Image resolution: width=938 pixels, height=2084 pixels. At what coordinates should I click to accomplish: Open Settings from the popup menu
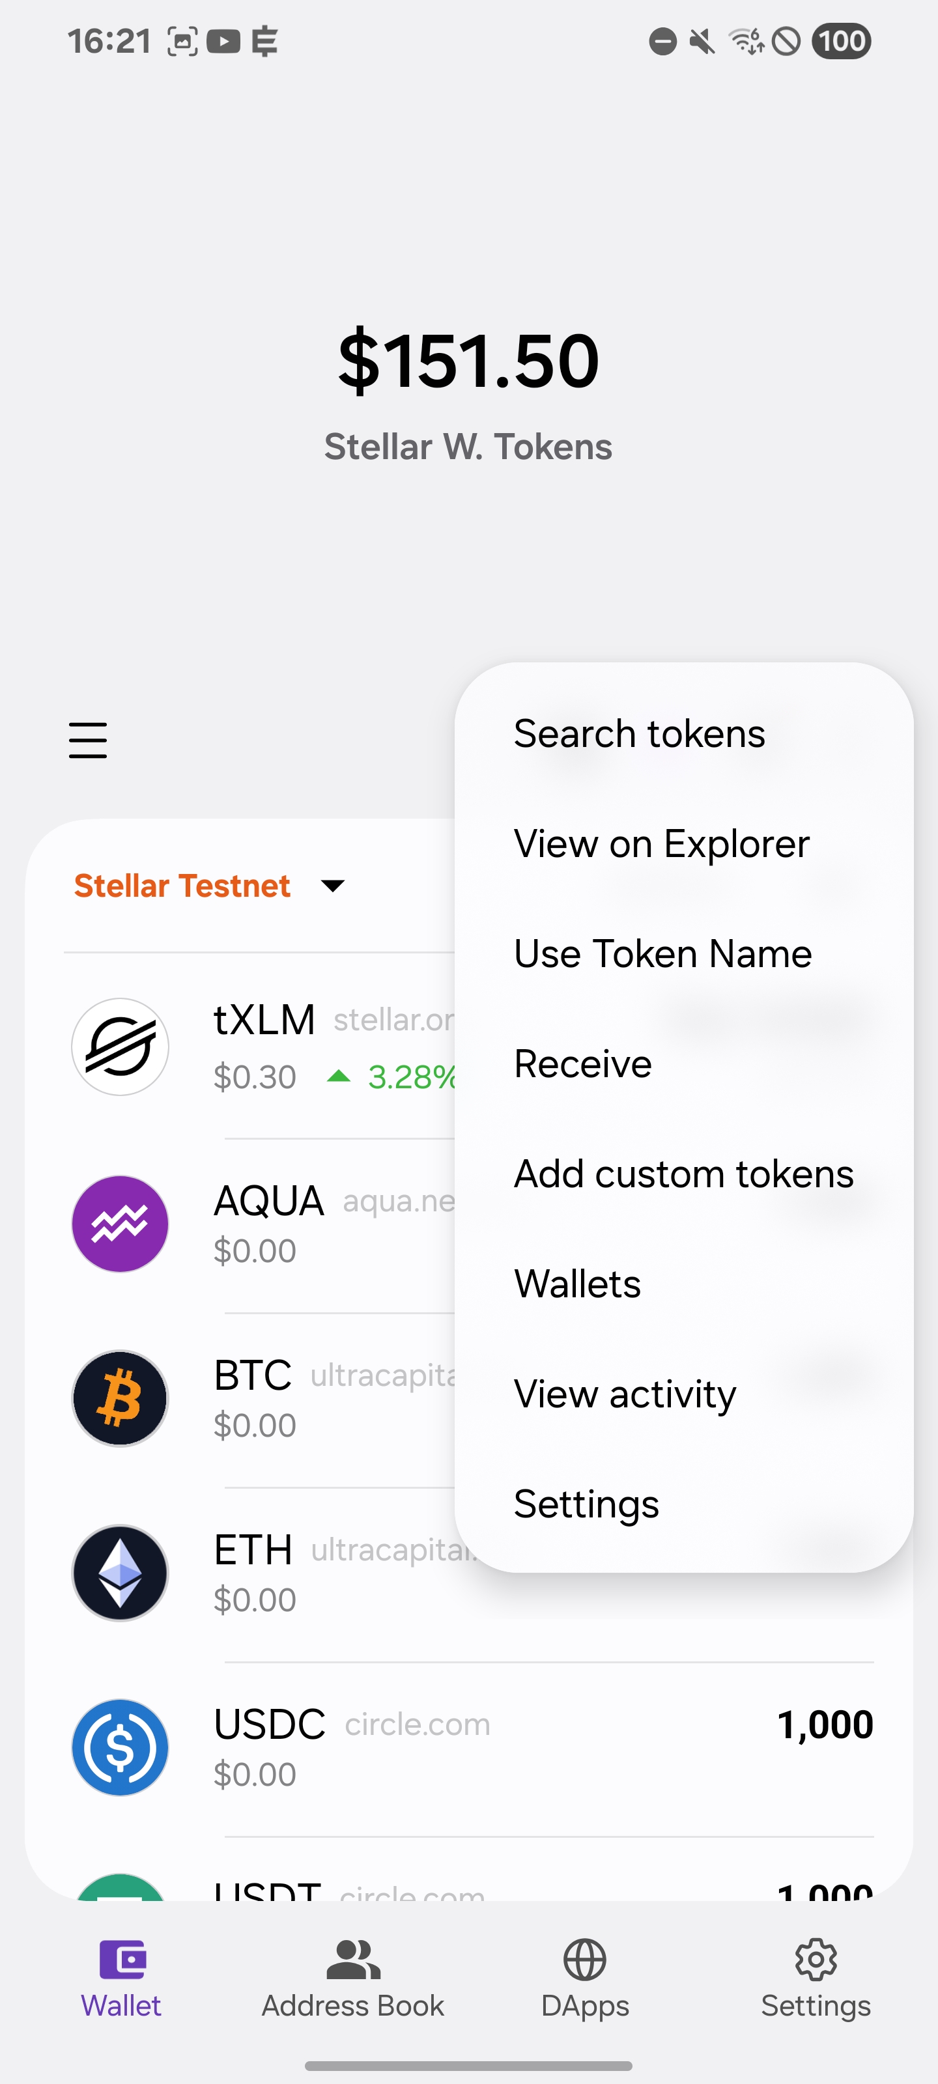point(586,1504)
